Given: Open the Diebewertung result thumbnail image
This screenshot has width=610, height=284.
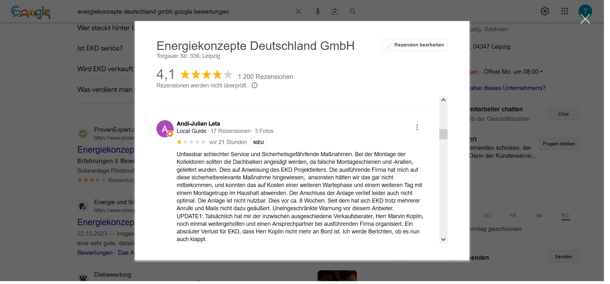Looking at the screenshot, I should (x=337, y=276).
